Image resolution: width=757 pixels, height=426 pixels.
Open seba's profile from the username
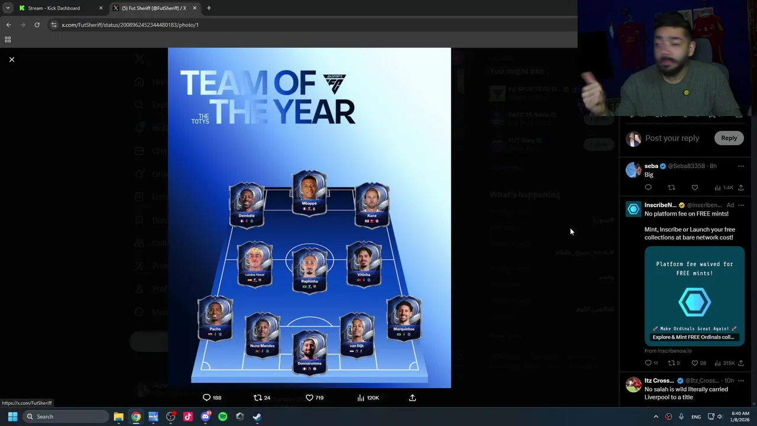point(651,166)
